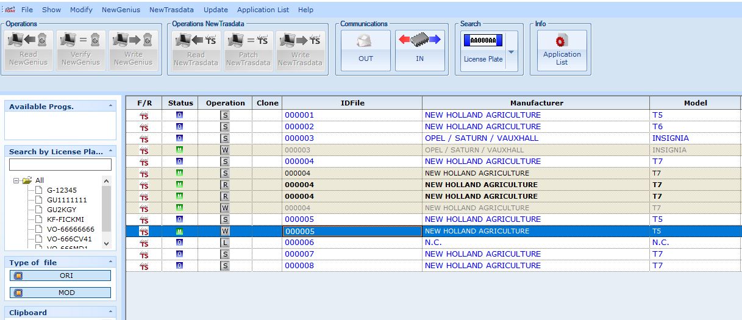
Task: Select license plate KF-FICKMI in the tree
Action: (66, 219)
